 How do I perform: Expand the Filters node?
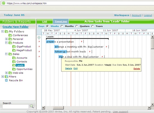3,77
